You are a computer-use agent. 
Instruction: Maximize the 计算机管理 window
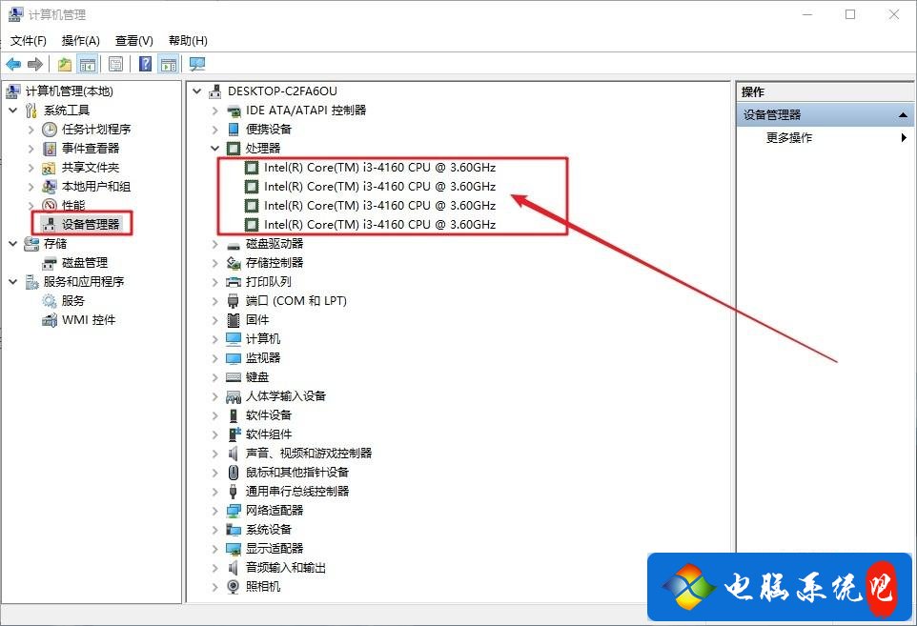click(x=850, y=14)
